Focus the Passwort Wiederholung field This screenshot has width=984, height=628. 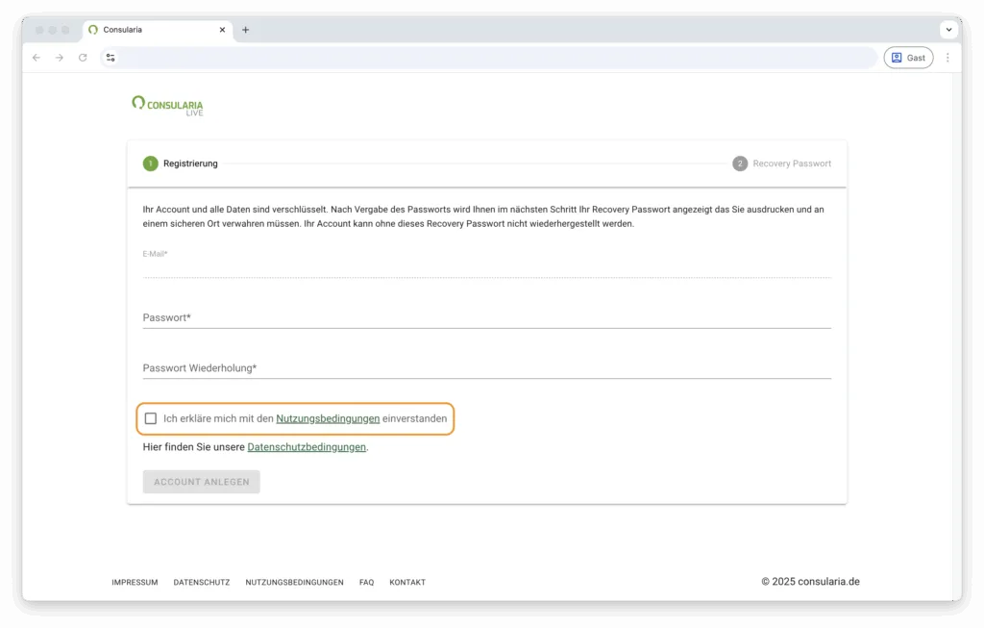pyautogui.click(x=486, y=367)
